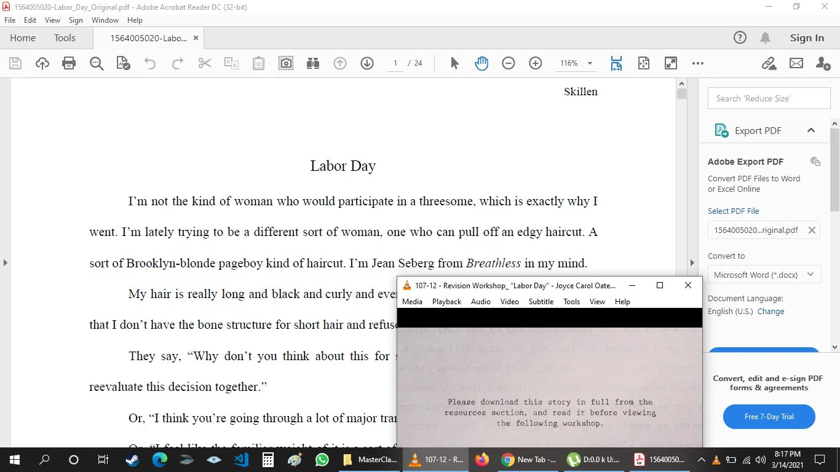Zoom out with the minus icon
This screenshot has width=840, height=472.
click(508, 63)
